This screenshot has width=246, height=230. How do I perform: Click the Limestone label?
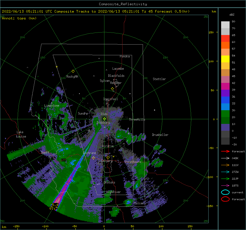(x=52, y=106)
